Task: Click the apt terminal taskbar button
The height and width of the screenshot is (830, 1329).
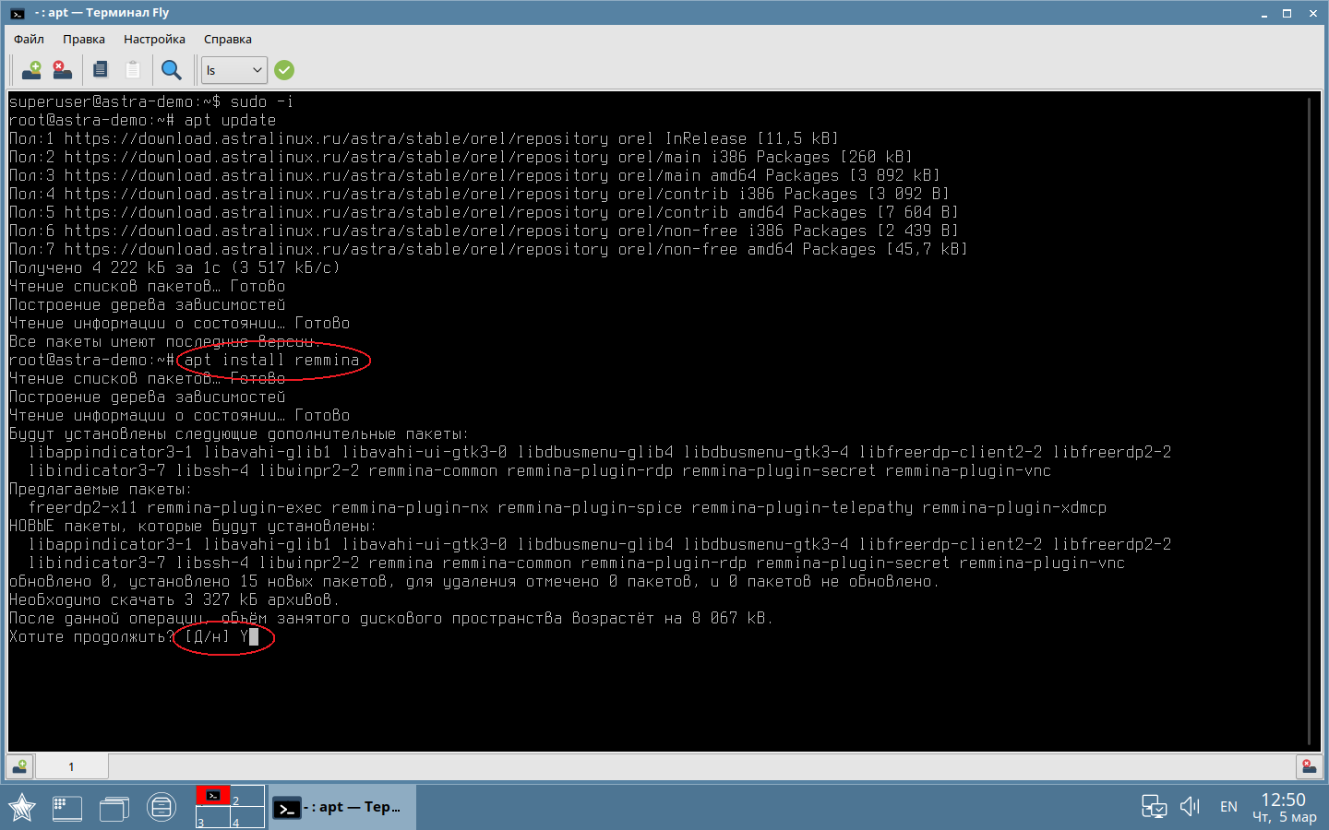Action: [342, 808]
